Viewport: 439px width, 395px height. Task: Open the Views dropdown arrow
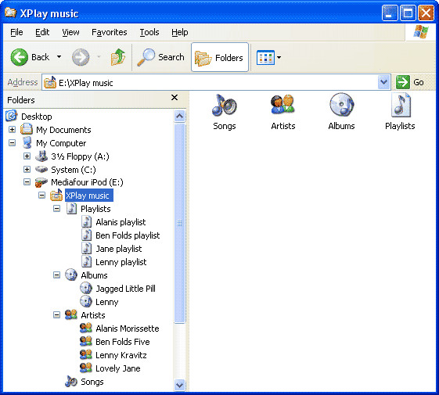[279, 57]
